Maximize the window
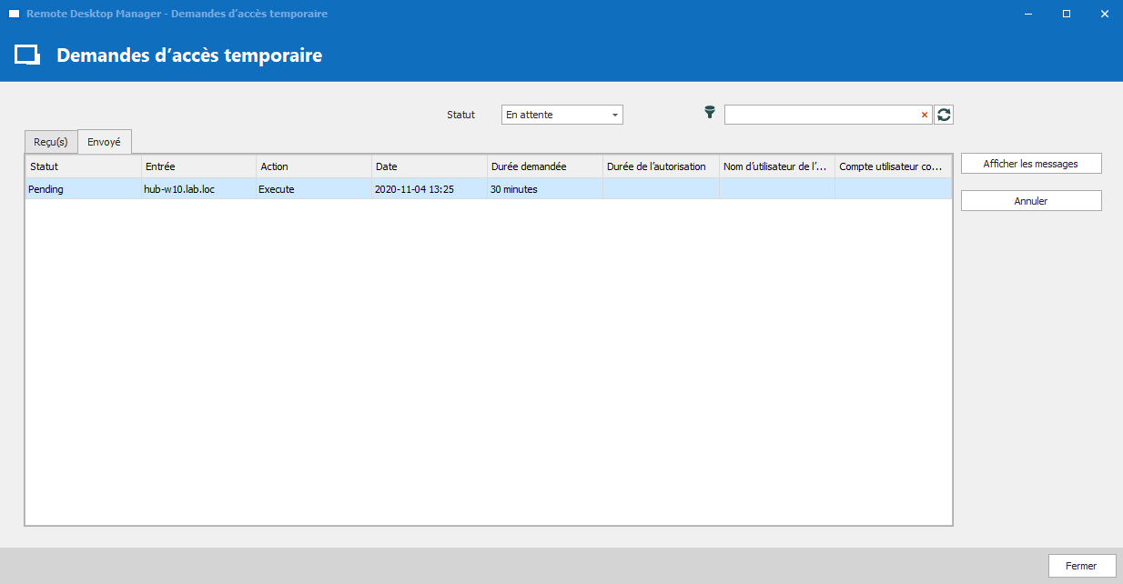 click(x=1066, y=14)
